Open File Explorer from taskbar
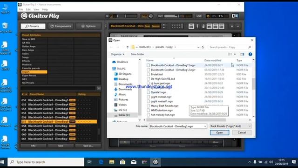The image size is (298, 168). point(112,162)
